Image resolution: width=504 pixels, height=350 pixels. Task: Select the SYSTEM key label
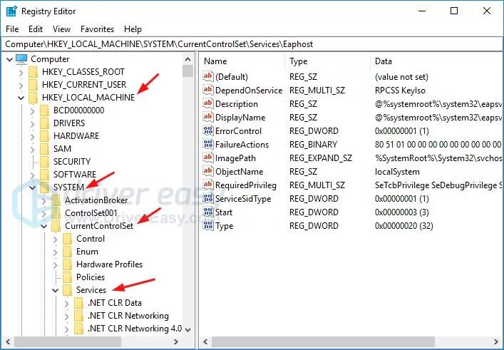point(68,187)
